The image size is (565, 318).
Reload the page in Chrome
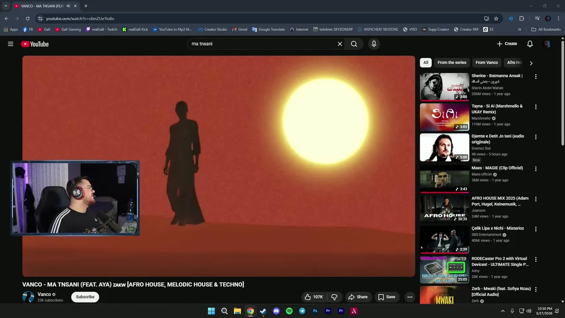coord(27,19)
